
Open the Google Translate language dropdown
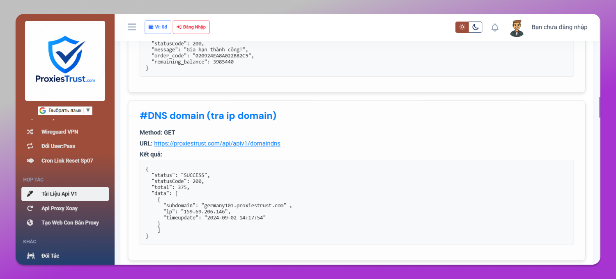[x=65, y=111]
